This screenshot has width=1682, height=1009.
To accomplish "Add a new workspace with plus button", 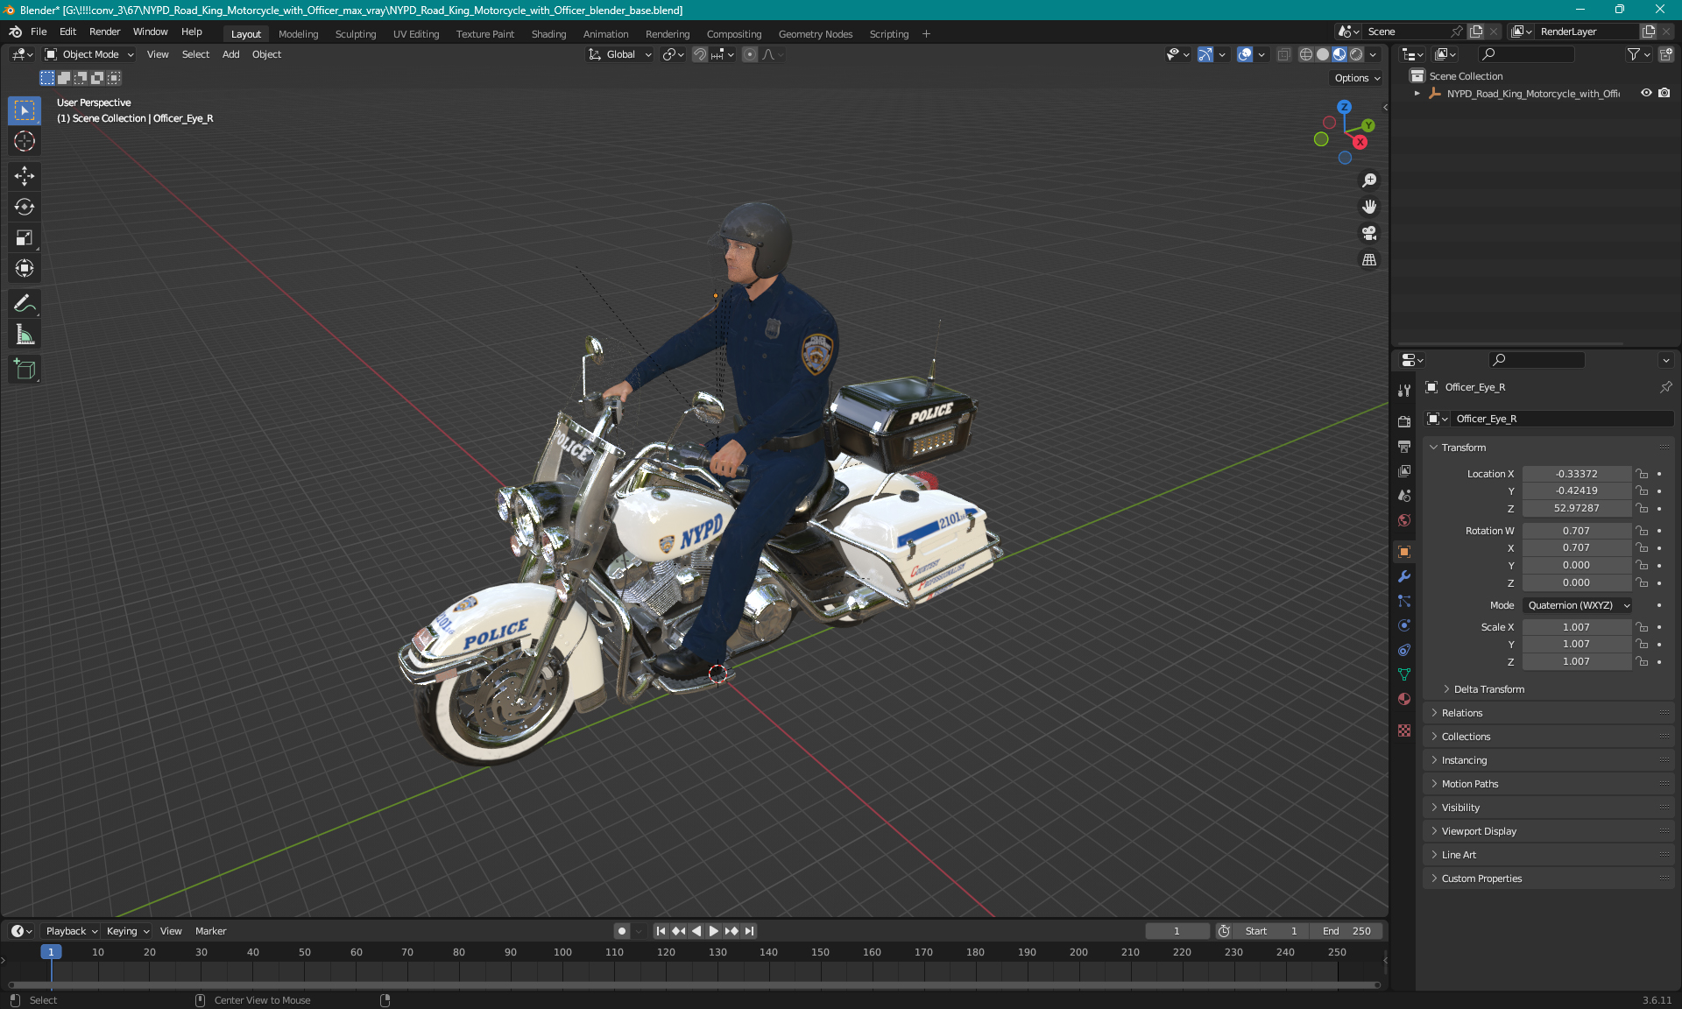I will [926, 33].
